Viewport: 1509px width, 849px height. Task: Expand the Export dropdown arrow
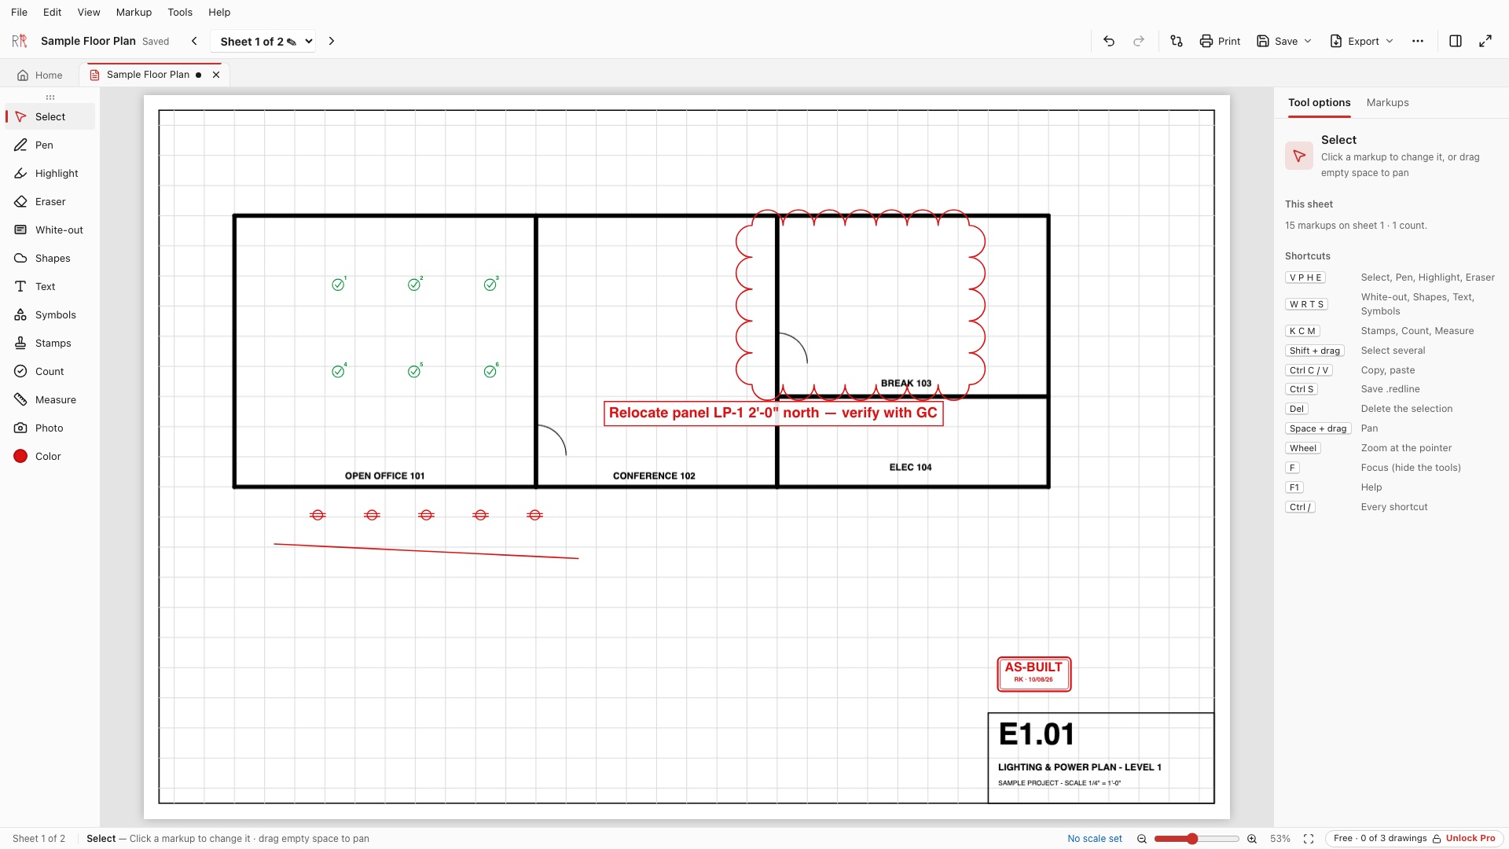tap(1390, 41)
